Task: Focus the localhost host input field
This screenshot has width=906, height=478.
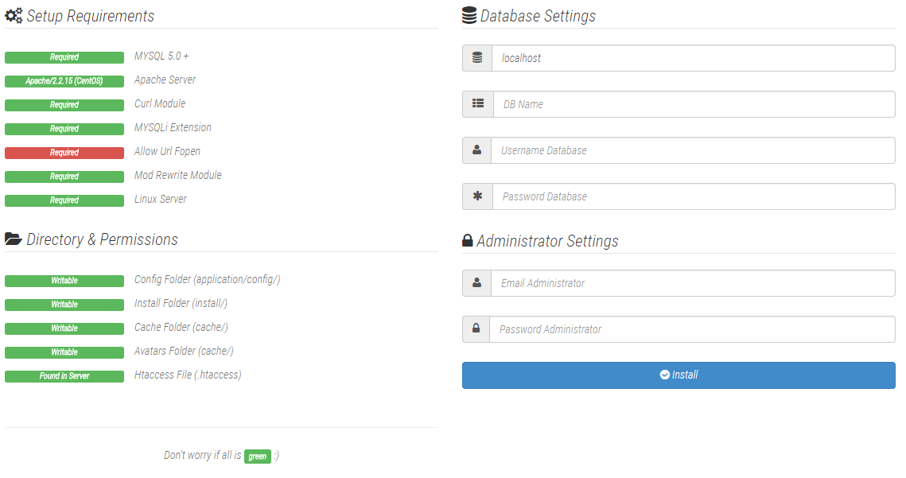Action: [x=694, y=58]
